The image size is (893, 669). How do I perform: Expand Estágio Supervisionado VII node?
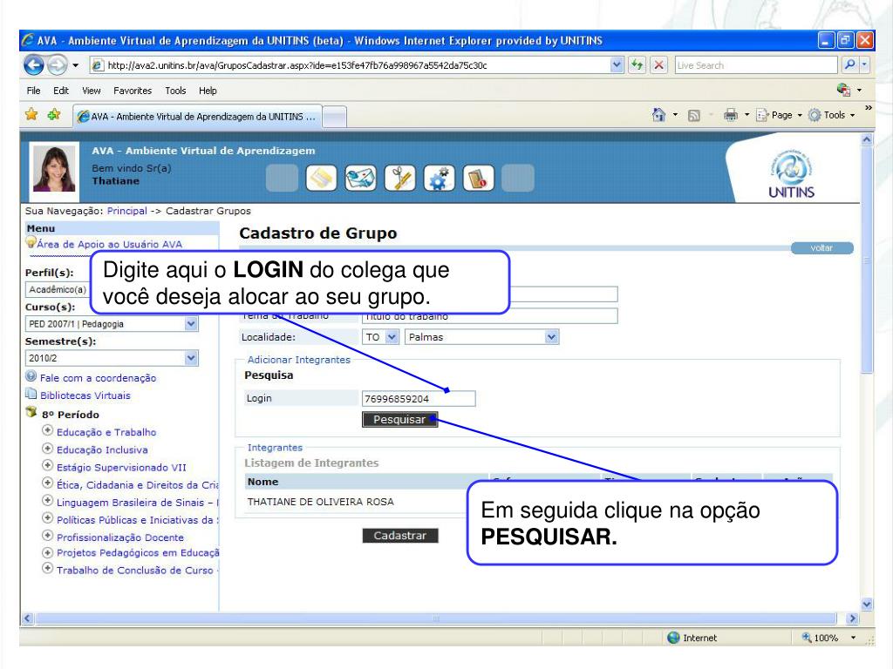coord(48,466)
